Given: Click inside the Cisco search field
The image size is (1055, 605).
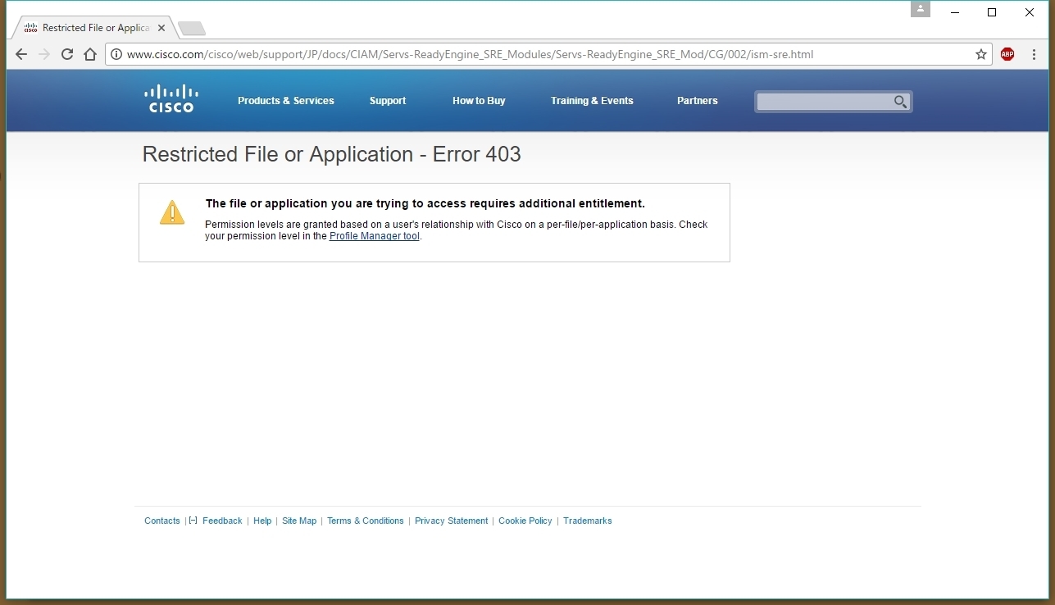Looking at the screenshot, I should pyautogui.click(x=824, y=102).
